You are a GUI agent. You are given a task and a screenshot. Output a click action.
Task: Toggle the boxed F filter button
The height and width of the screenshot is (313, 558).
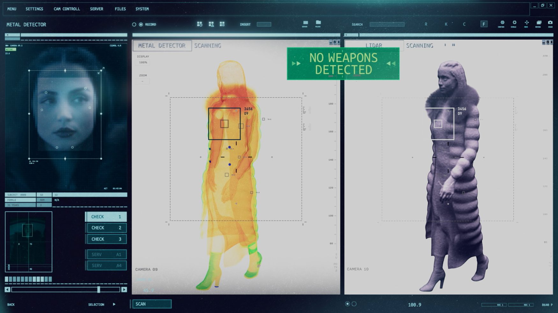[484, 24]
